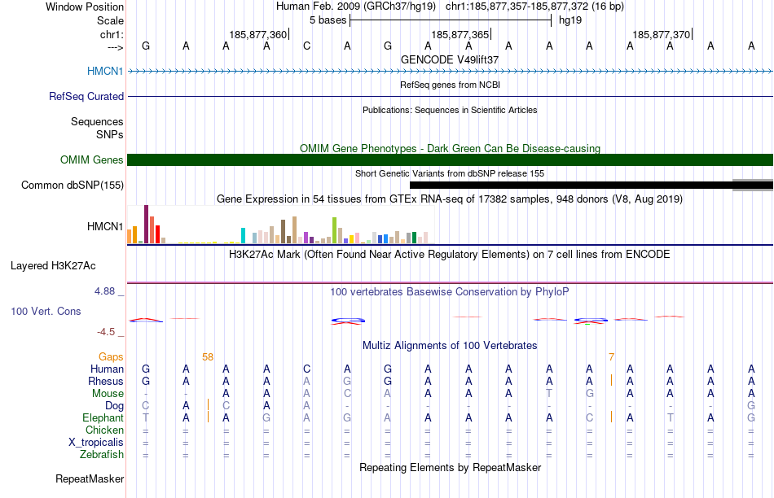Click the blue HMCN1 GENCODE track label
This screenshot has height=498, width=774.
click(105, 71)
